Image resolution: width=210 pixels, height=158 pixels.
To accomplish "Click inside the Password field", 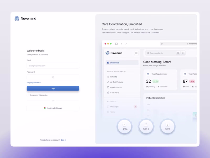I will click(53, 77).
